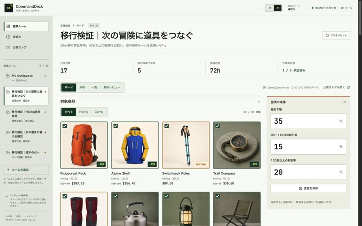Switch to the 一覧 tab
This screenshot has height=226, width=362.
(94, 87)
